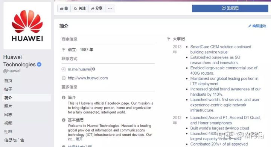Expand the 展开 link in 基本信息
This screenshot has height=147, width=271.
[79, 139]
